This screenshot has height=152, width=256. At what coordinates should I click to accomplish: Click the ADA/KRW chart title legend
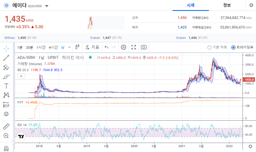(x=51, y=57)
